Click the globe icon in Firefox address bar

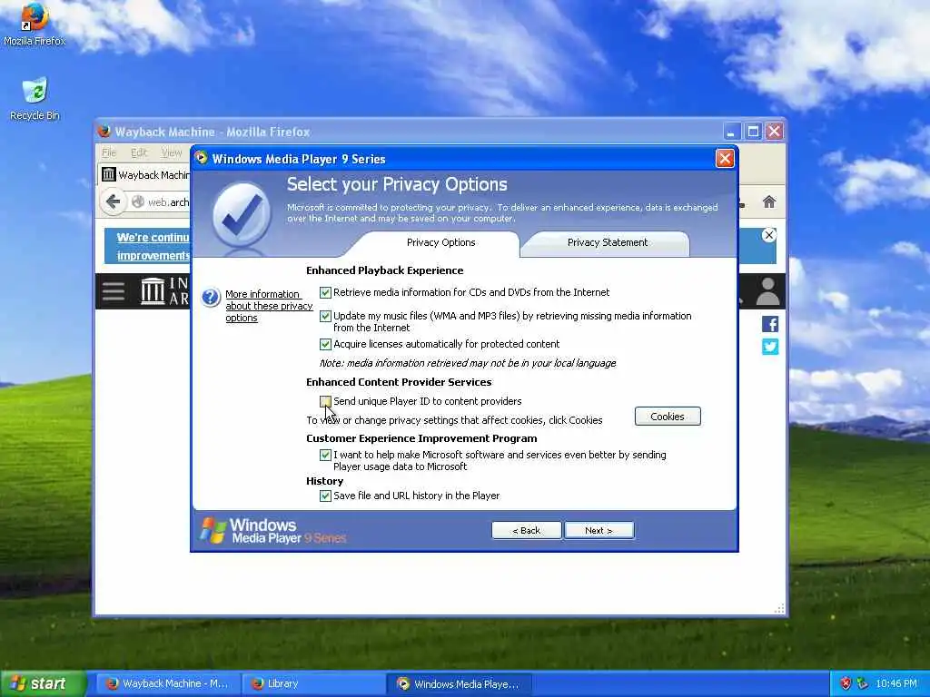[x=138, y=202]
